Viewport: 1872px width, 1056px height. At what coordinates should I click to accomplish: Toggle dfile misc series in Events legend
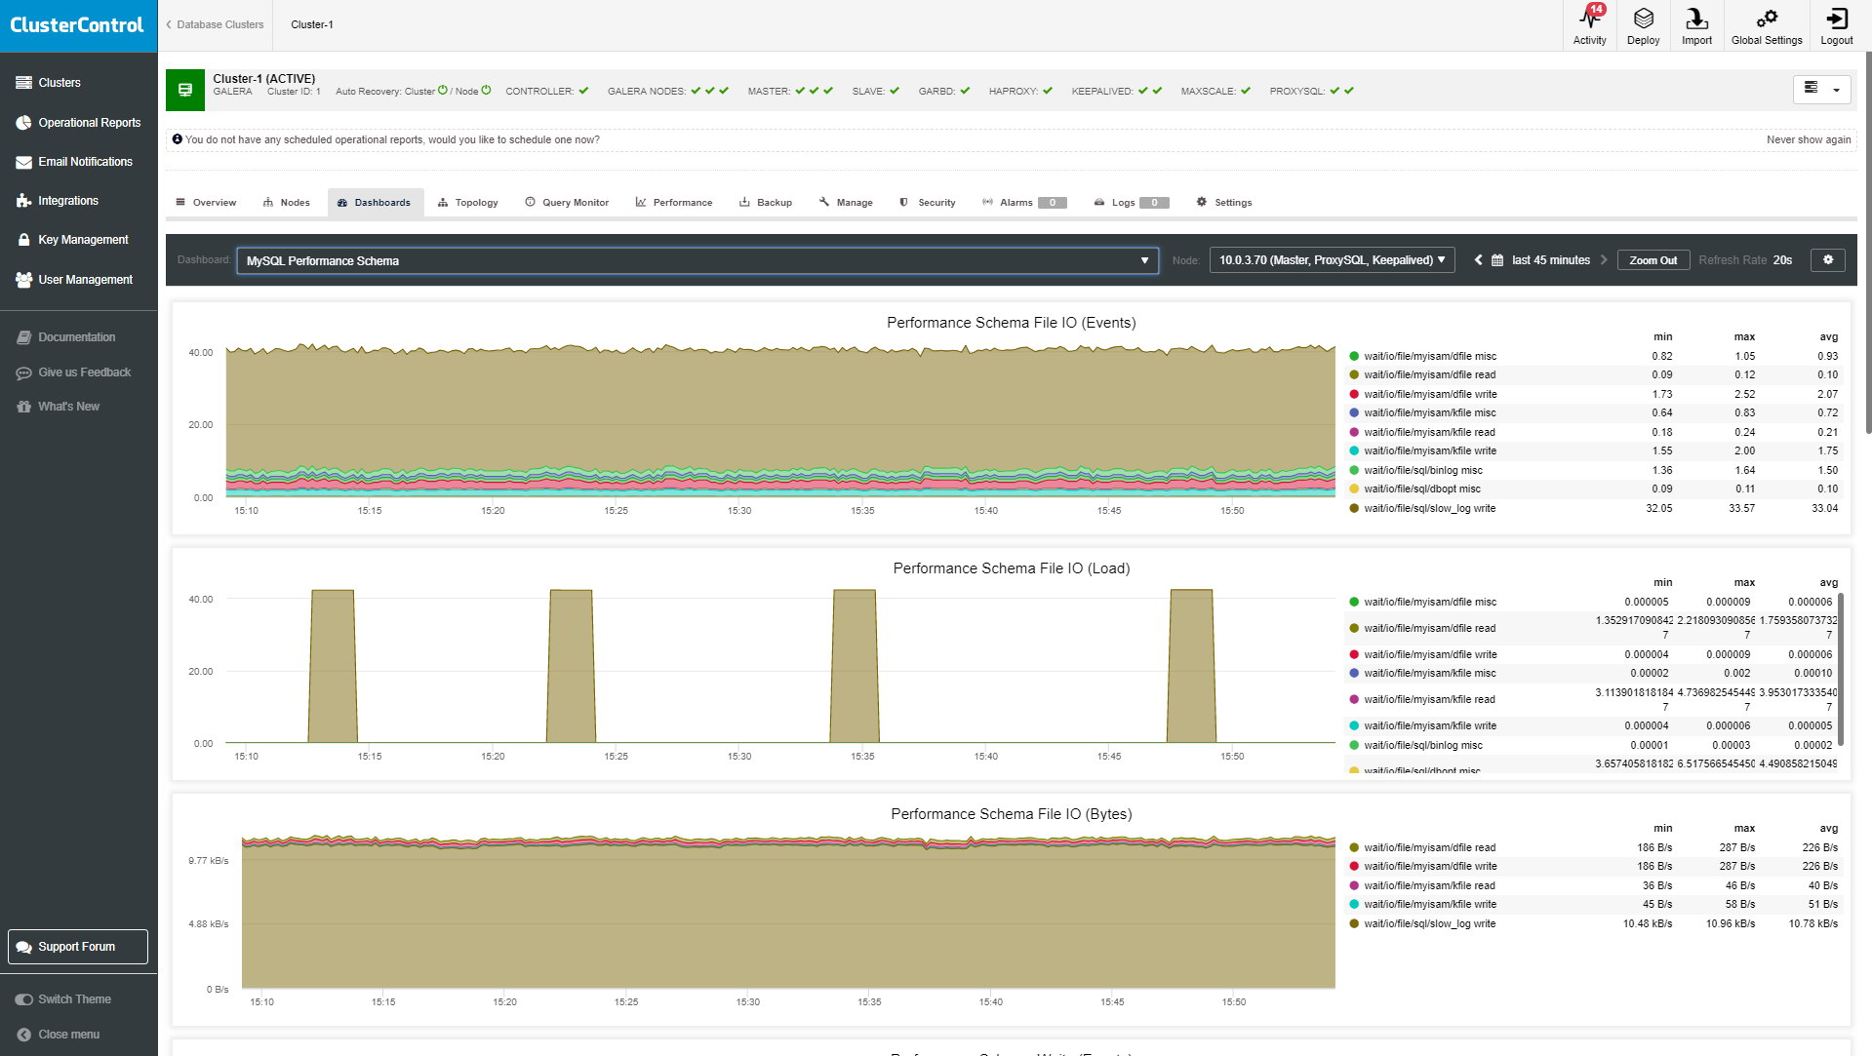click(1430, 356)
